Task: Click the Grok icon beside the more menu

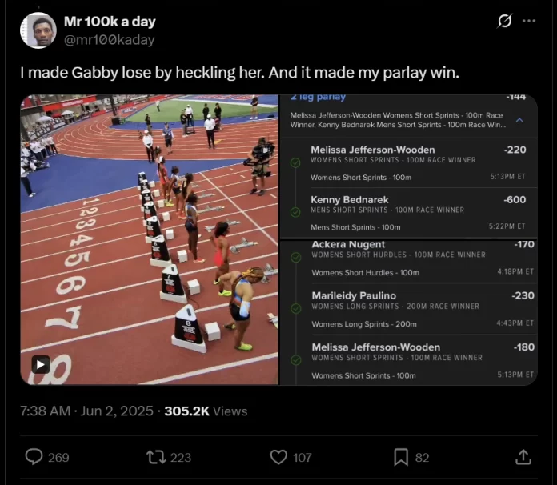Action: [x=504, y=22]
